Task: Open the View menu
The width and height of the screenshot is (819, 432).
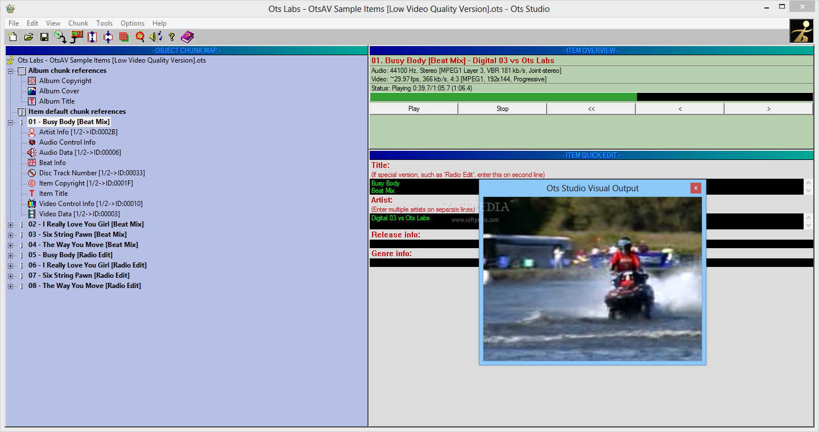Action: (53, 23)
